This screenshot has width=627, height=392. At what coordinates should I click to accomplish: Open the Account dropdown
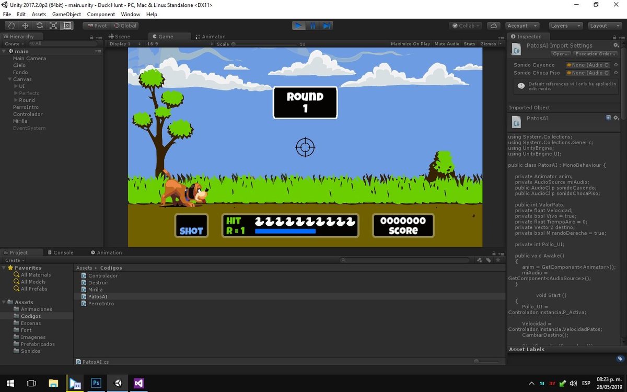click(522, 25)
